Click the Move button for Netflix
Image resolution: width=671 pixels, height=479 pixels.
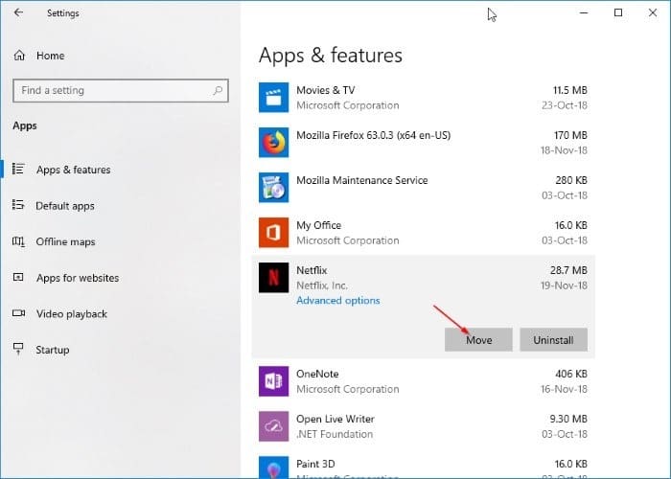pyautogui.click(x=478, y=339)
